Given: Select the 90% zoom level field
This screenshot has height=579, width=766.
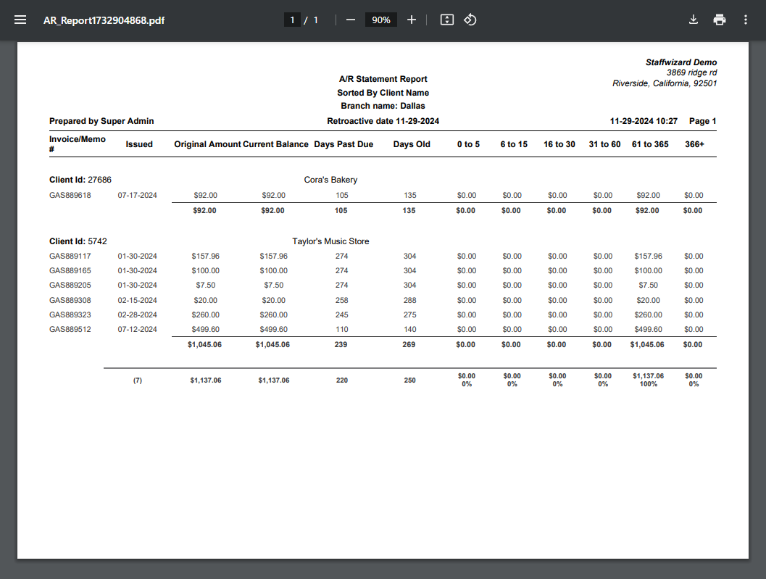Looking at the screenshot, I should point(381,20).
